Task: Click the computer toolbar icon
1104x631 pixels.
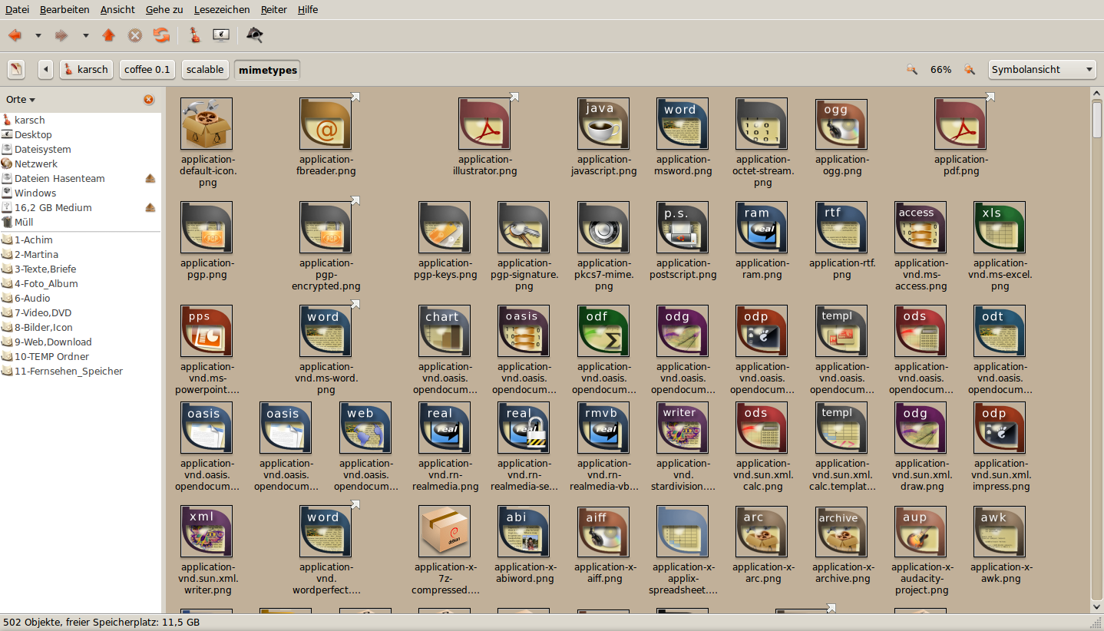Action: point(221,35)
